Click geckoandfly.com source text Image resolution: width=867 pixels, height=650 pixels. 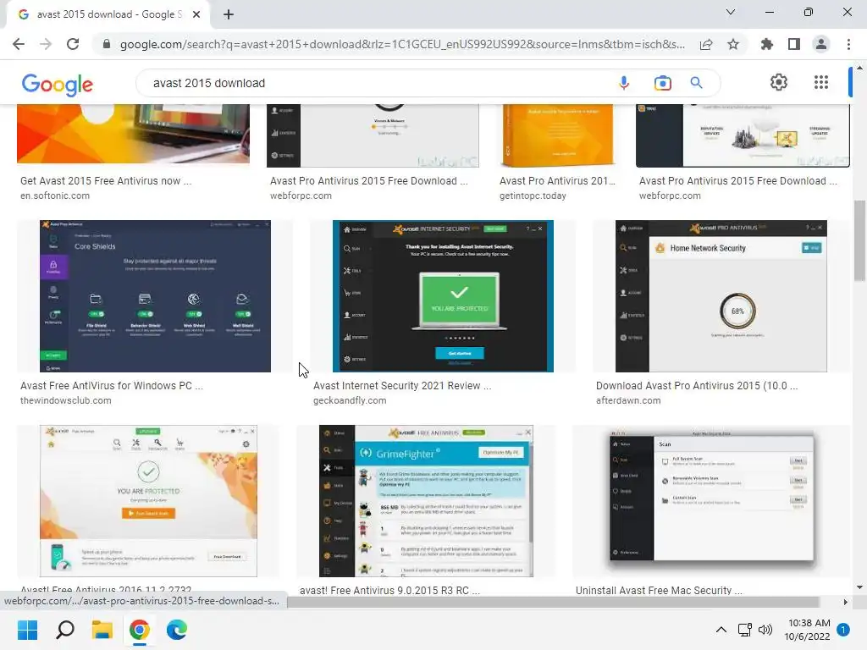point(350,400)
